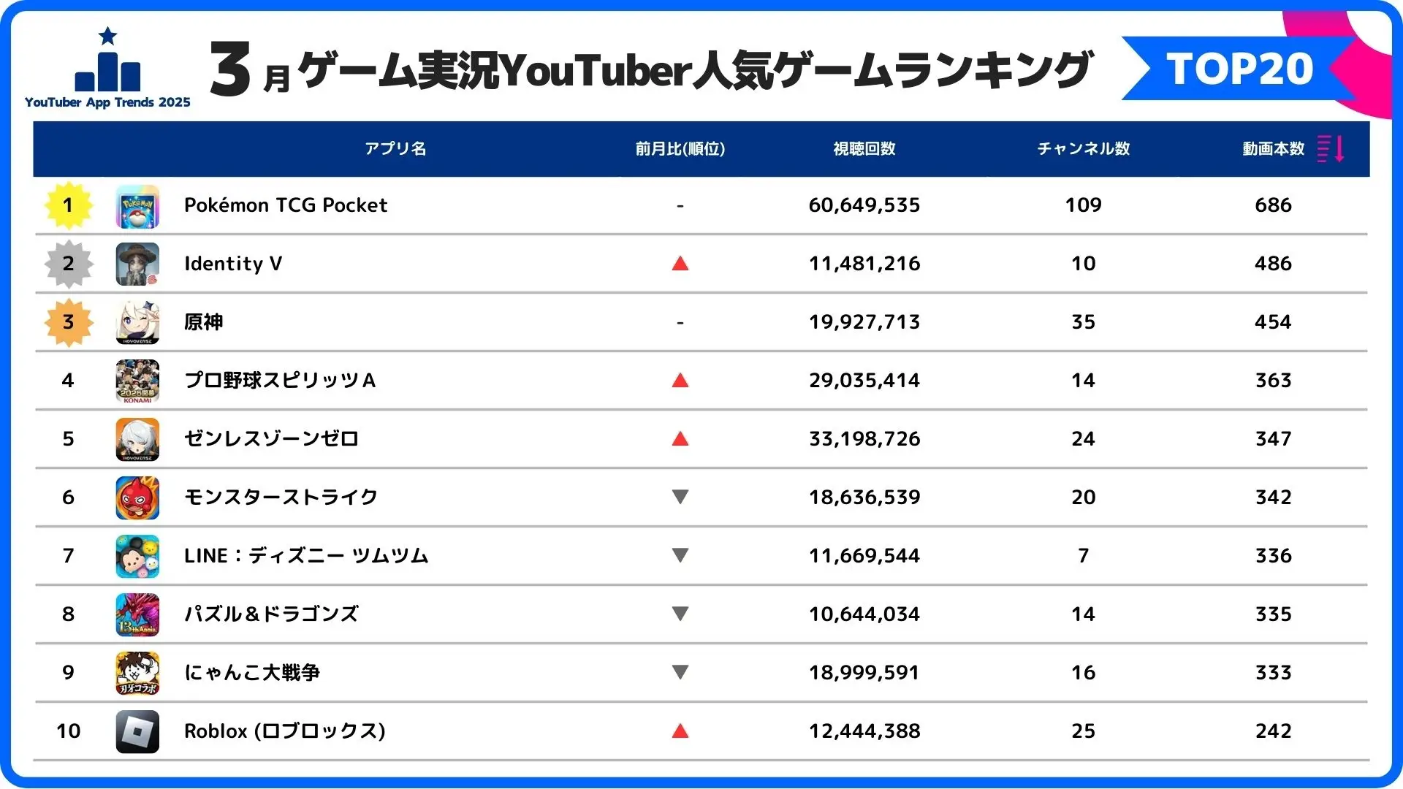This screenshot has width=1403, height=789.
Task: Click the YouTuber App Trends 2025 logo
Action: 107,70
